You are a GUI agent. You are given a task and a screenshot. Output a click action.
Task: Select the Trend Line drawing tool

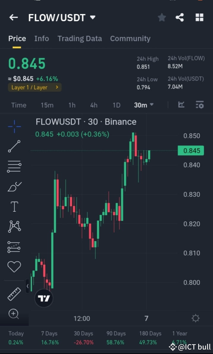(14, 147)
